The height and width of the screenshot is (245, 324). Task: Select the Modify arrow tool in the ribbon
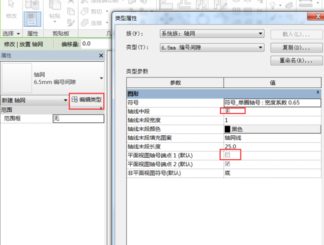[11, 4]
